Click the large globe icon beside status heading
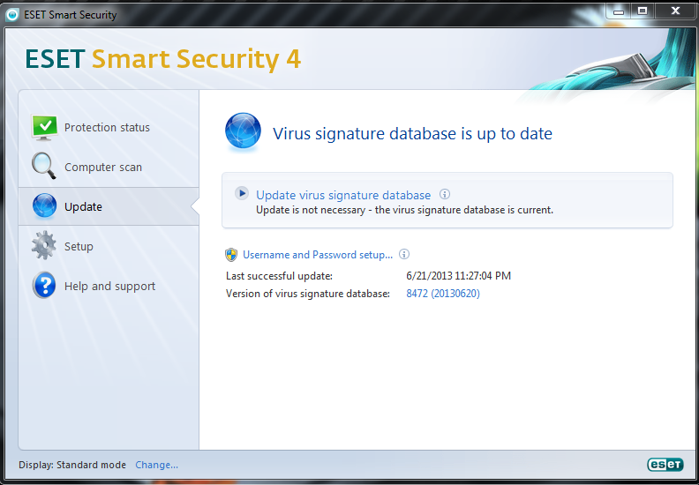The height and width of the screenshot is (485, 699). tap(243, 131)
